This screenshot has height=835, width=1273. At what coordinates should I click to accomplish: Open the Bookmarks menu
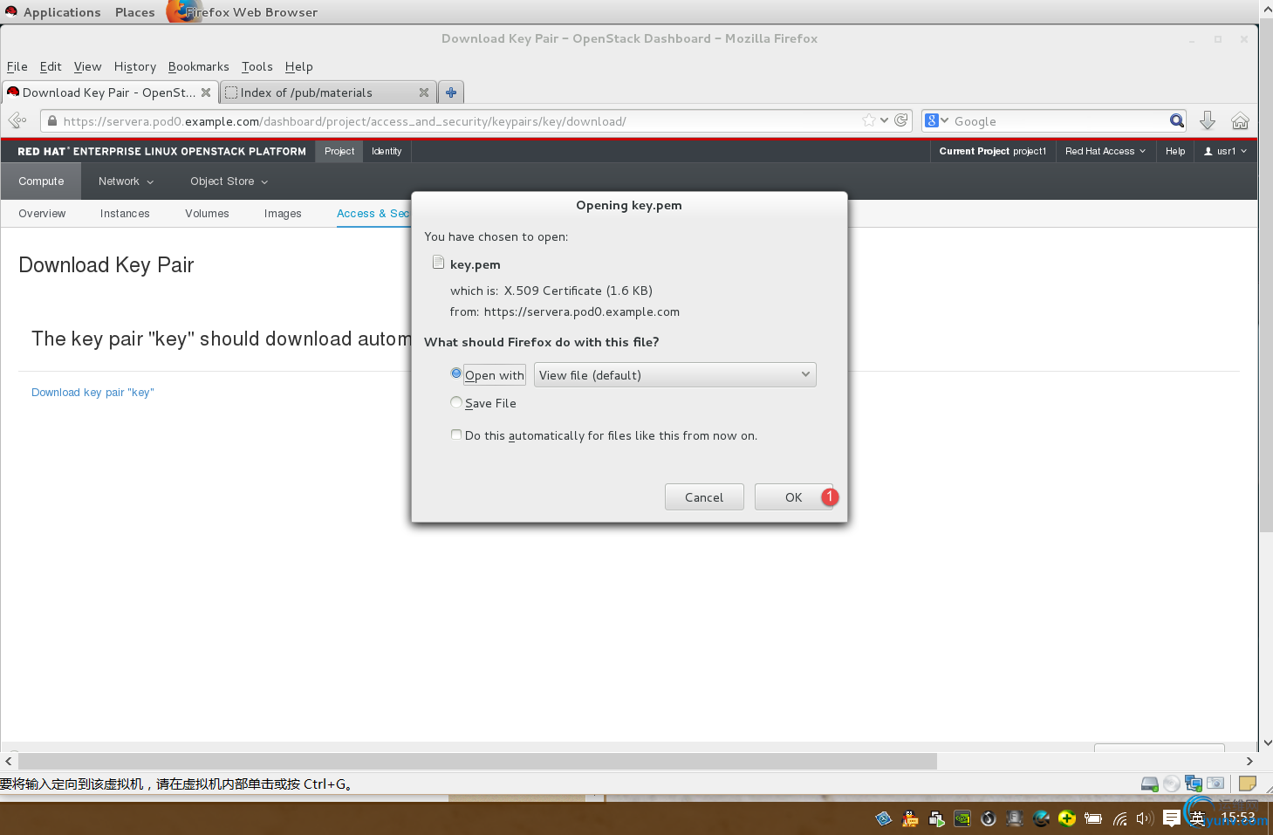pos(199,66)
